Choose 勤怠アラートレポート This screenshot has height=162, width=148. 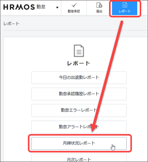pyautogui.click(x=79, y=127)
